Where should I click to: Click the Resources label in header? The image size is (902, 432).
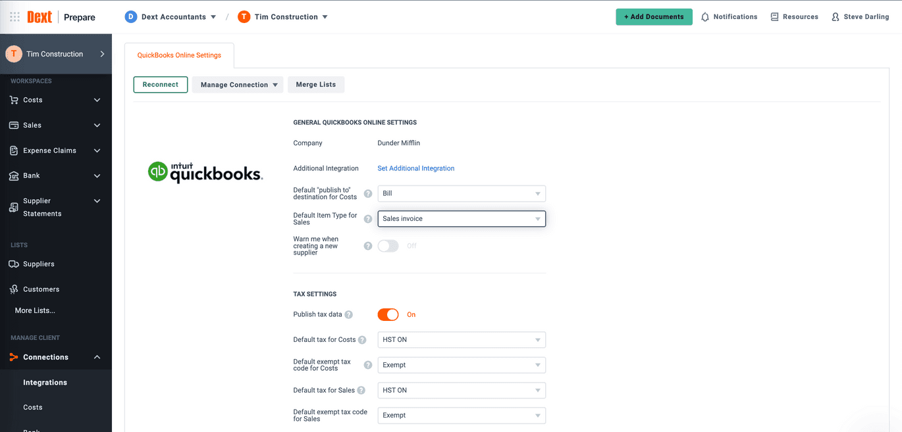tap(801, 17)
